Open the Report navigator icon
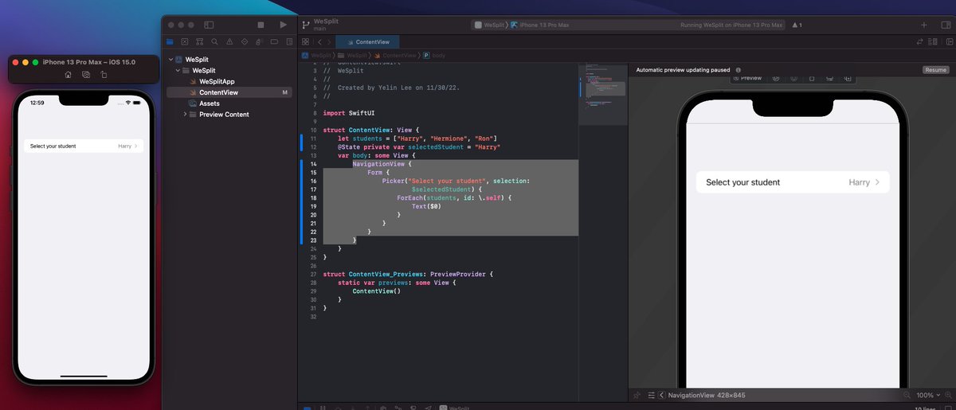This screenshot has height=410, width=956. 288,41
